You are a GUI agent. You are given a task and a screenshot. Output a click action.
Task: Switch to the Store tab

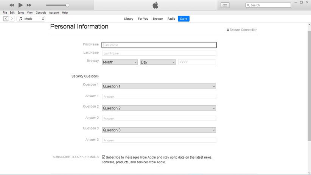[x=183, y=19]
